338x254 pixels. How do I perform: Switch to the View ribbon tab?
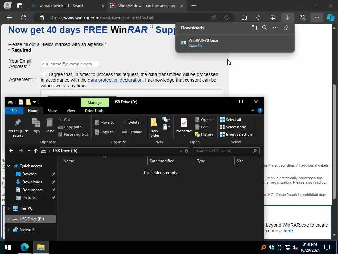(x=71, y=111)
